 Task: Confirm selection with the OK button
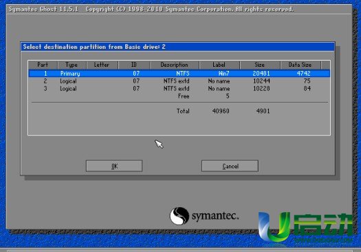(x=114, y=166)
